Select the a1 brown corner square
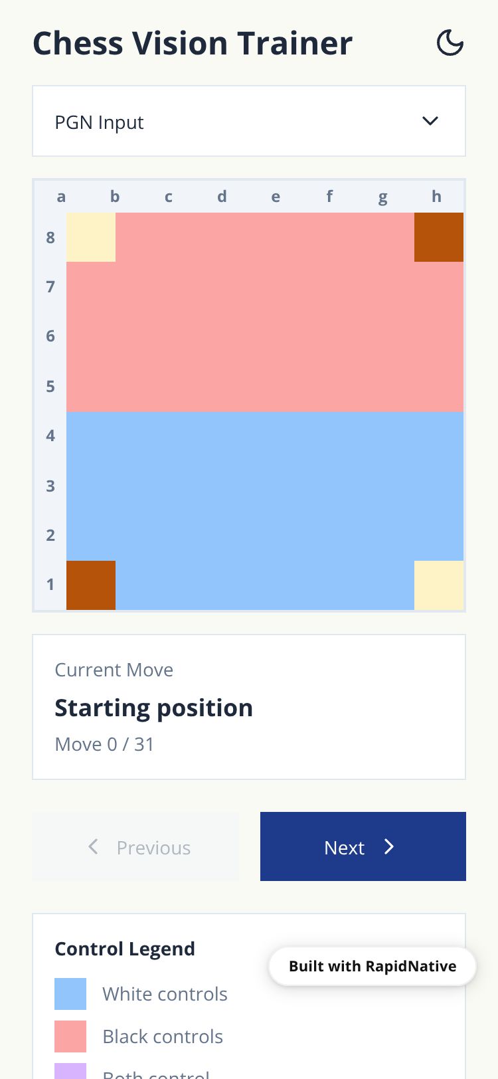Screen dimensions: 498x1079 pyautogui.click(x=91, y=585)
